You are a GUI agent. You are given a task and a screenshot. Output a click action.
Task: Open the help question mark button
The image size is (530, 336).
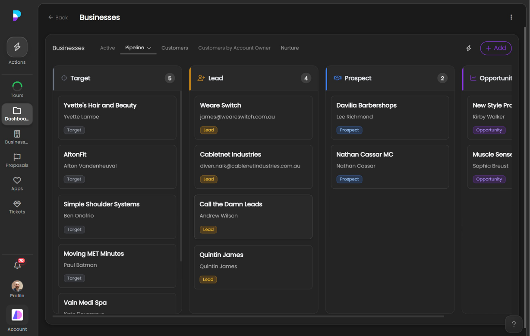tap(514, 324)
